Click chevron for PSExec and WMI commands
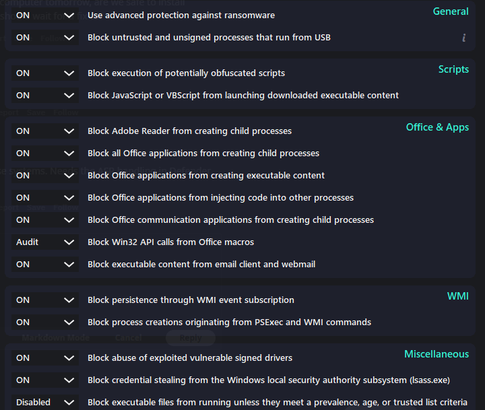The width and height of the screenshot is (485, 410). coord(69,322)
